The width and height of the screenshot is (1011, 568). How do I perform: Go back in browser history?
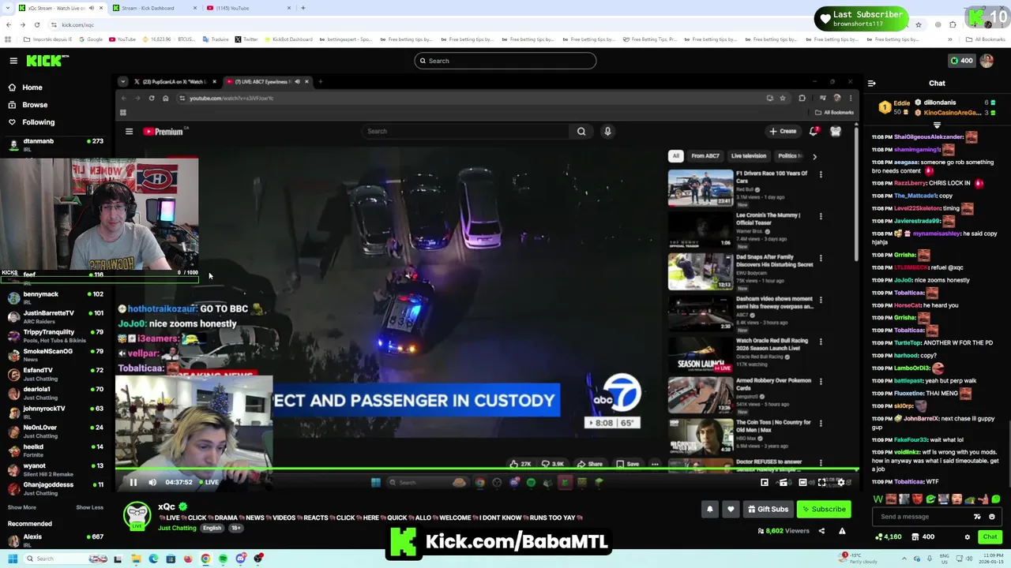(x=9, y=24)
